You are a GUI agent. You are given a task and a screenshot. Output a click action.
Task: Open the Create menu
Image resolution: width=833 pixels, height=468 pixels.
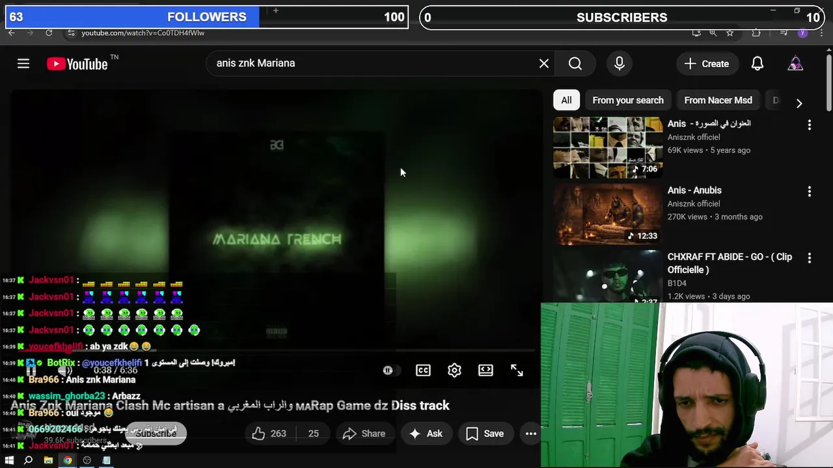(707, 64)
